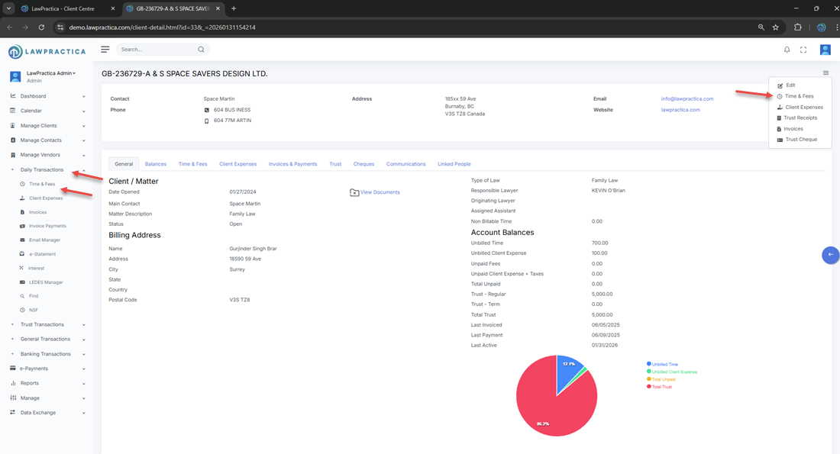The height and width of the screenshot is (454, 840).
Task: Expand the Reports sidebar menu
Action: pos(30,383)
